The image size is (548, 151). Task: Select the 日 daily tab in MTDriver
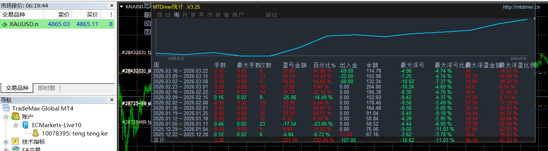(168, 15)
